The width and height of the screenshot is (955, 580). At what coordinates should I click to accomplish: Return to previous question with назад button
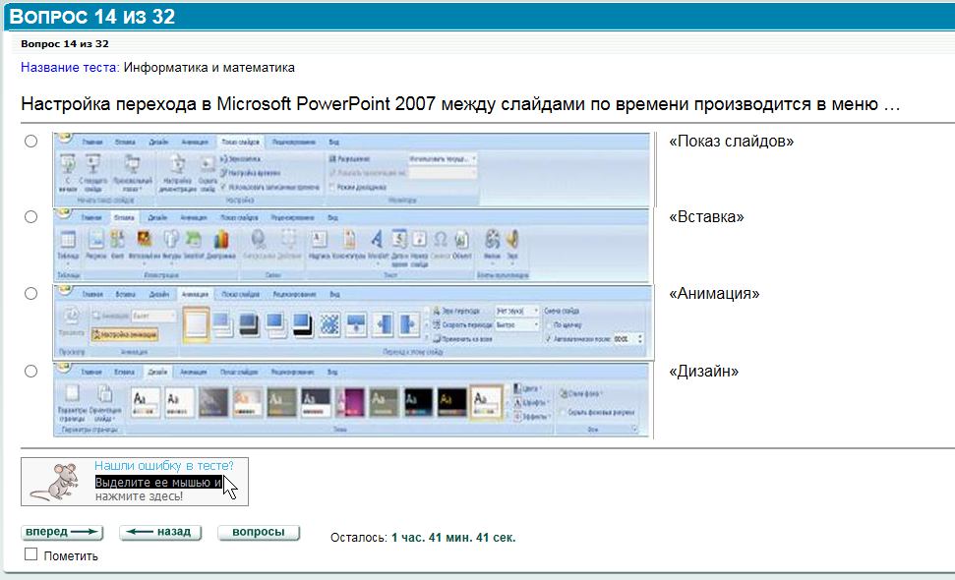160,532
